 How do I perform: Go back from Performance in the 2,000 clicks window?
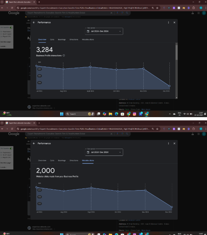34,143
